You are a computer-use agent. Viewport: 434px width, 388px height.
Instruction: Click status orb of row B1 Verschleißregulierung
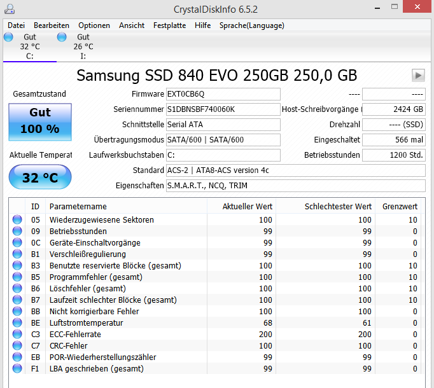17,254
